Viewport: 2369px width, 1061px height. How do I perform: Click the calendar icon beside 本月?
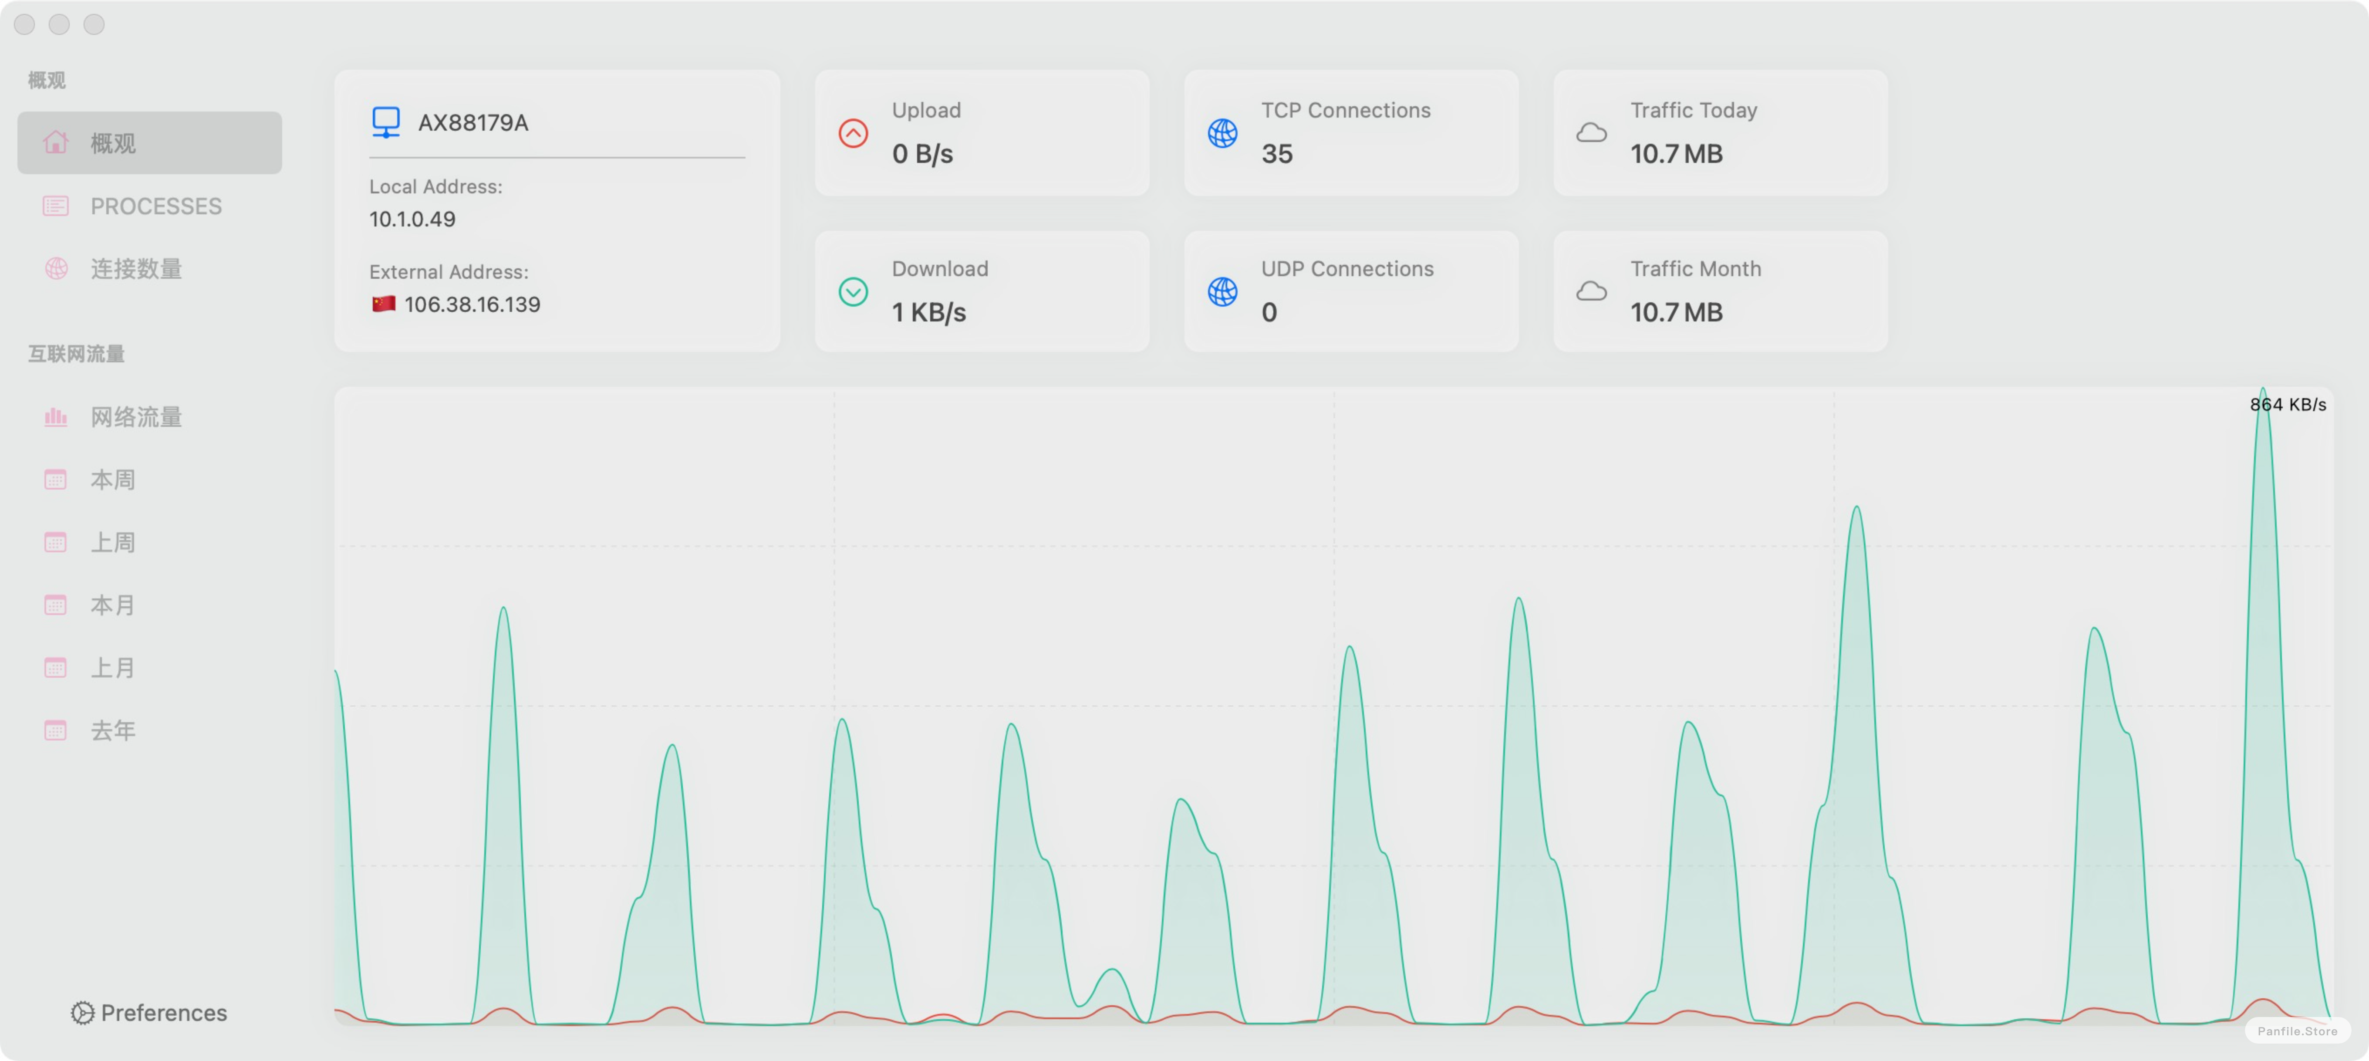point(55,604)
